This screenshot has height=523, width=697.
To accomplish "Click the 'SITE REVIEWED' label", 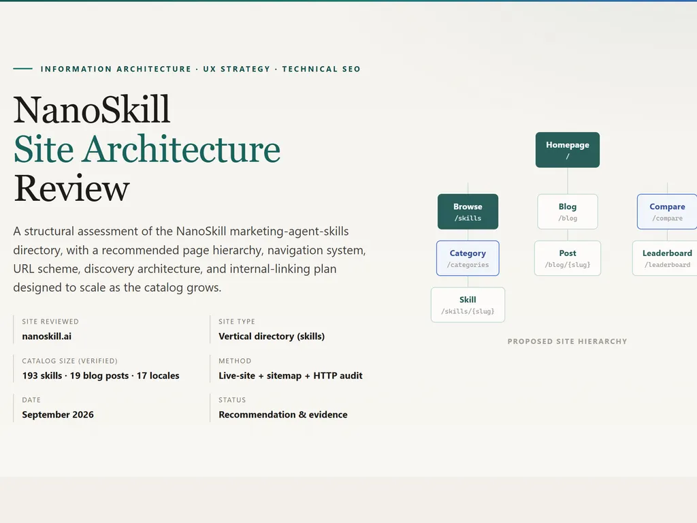I will point(50,321).
